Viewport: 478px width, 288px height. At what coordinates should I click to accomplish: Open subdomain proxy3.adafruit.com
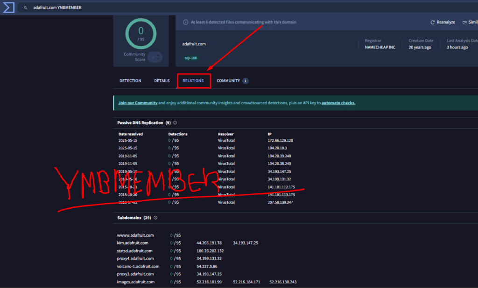coord(135,274)
